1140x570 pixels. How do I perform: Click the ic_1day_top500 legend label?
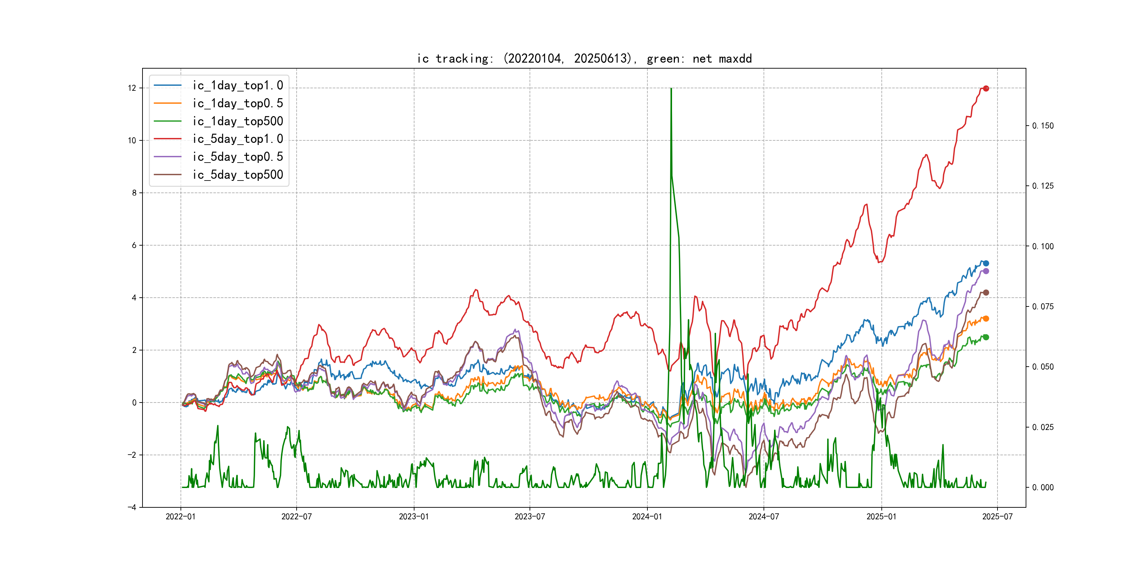coord(237,121)
